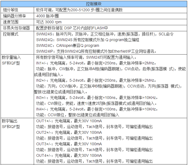Image resolution: width=188 pixels, height=165 pixels.
Task: Select the 细分等级 row label
Action: (10, 10)
